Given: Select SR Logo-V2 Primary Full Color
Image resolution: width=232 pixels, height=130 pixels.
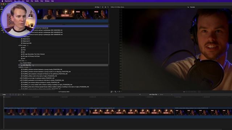Looking at the screenshot, I should (31, 56).
